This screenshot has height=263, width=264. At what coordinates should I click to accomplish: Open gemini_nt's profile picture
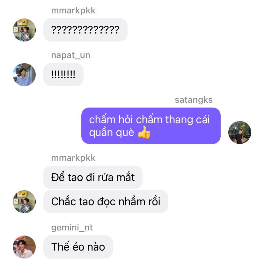point(24,247)
